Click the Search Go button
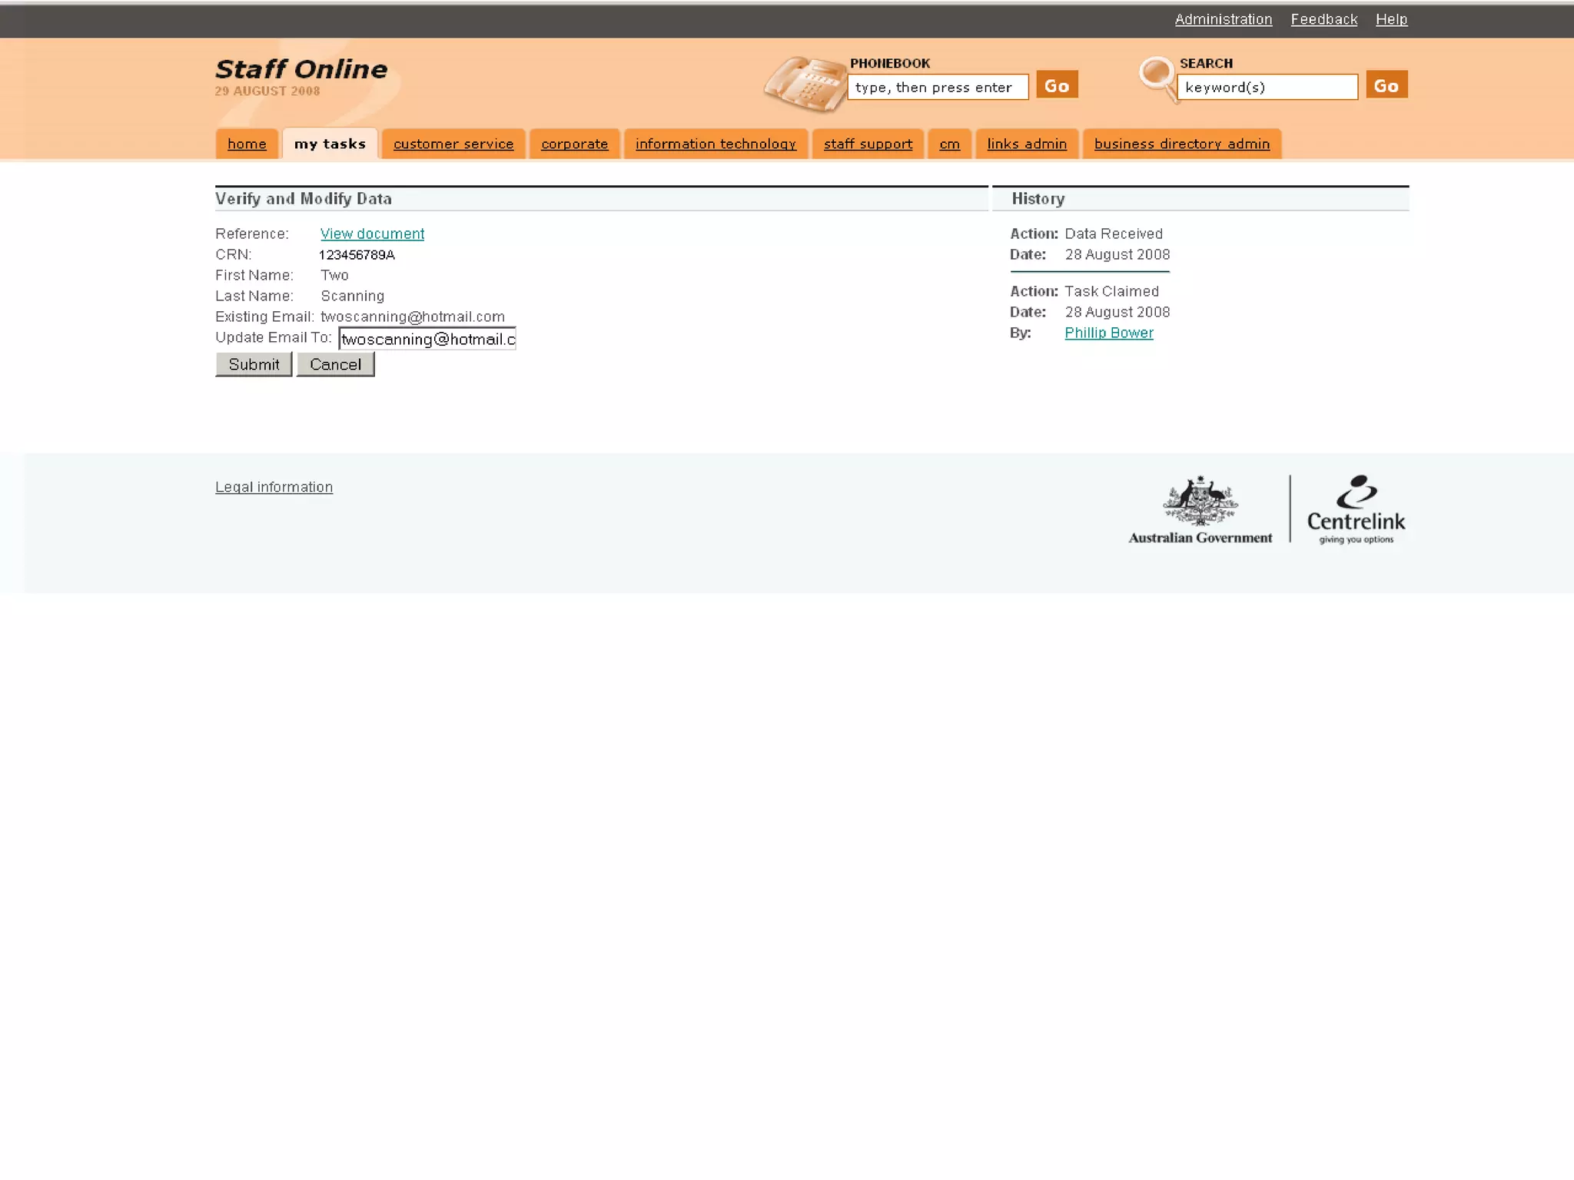This screenshot has width=1574, height=1180. 1386,85
